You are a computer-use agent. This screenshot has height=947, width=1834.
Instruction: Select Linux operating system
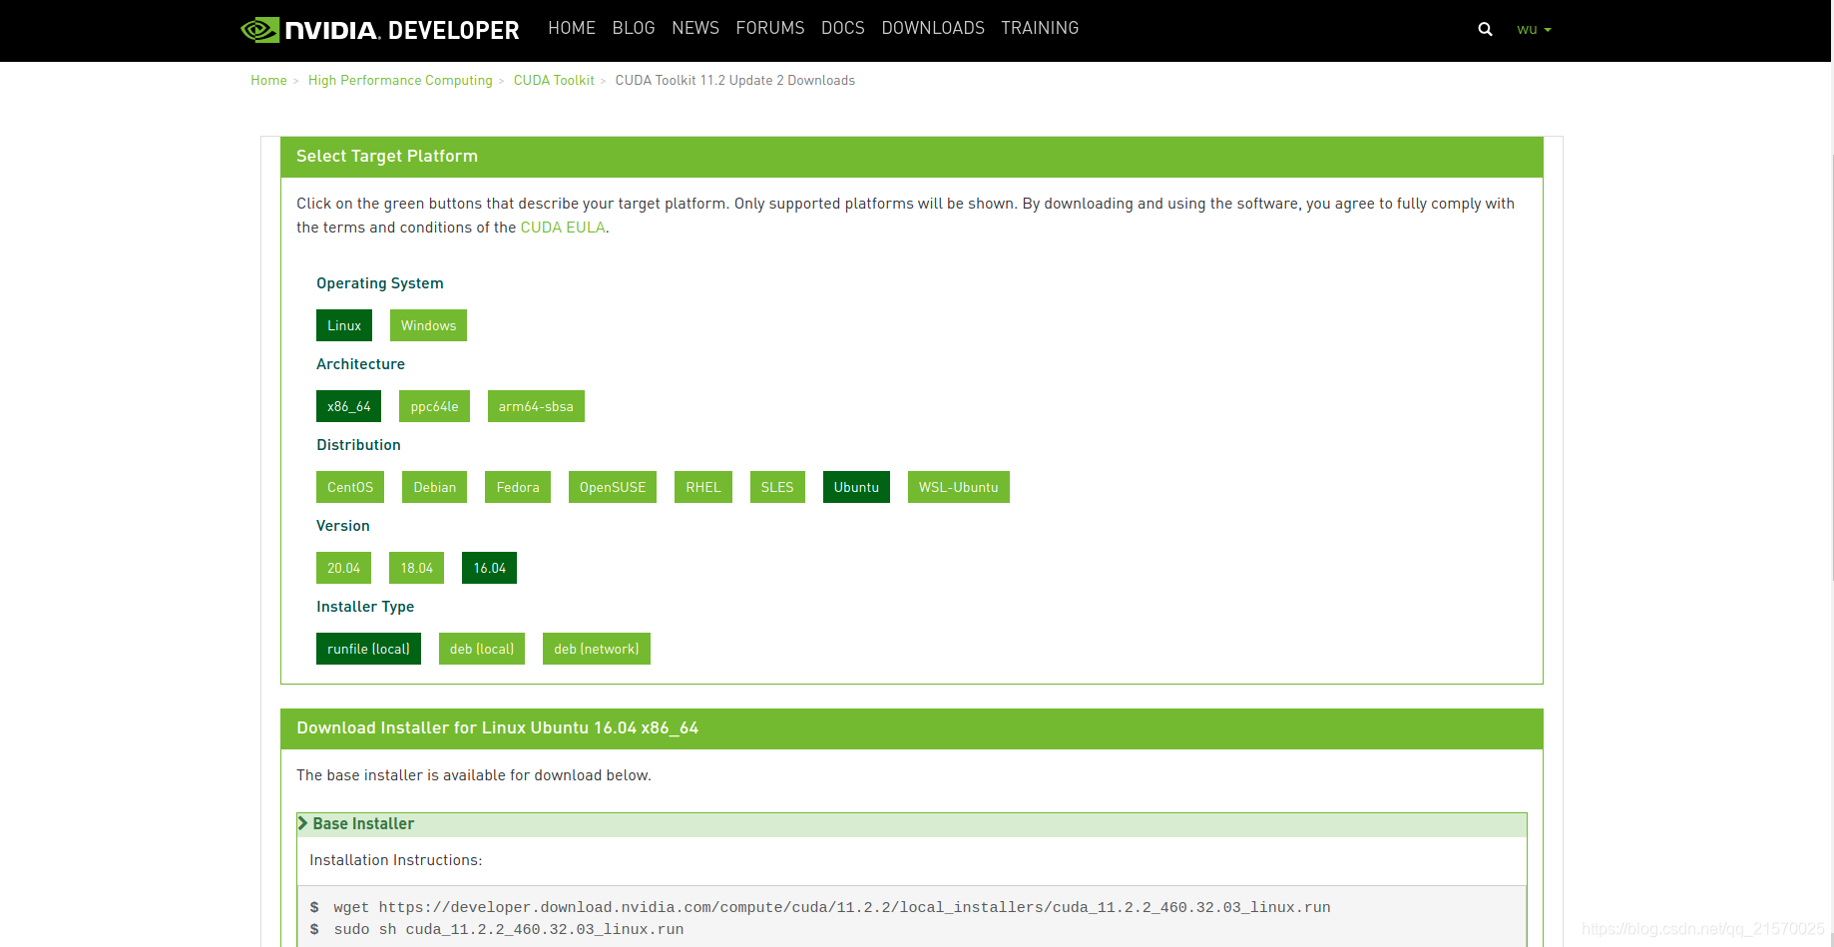[x=344, y=325]
